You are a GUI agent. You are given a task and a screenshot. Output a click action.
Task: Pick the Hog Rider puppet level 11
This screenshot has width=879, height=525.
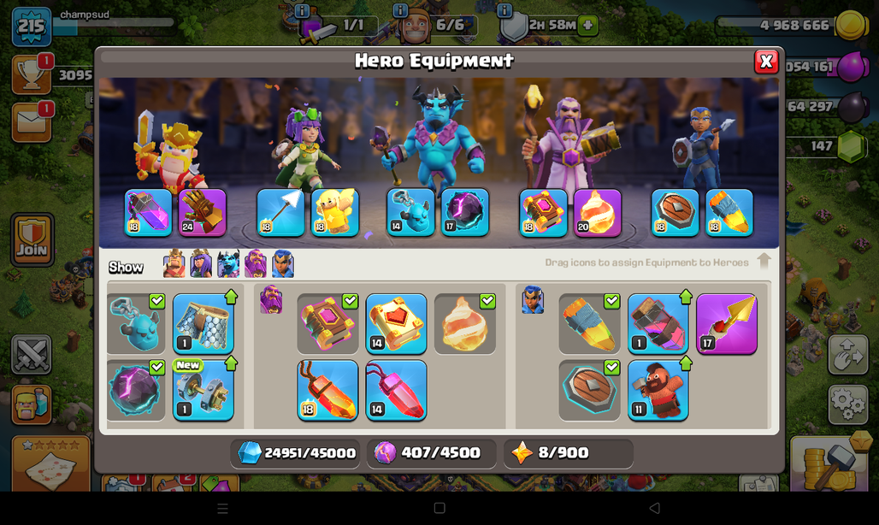tap(658, 390)
